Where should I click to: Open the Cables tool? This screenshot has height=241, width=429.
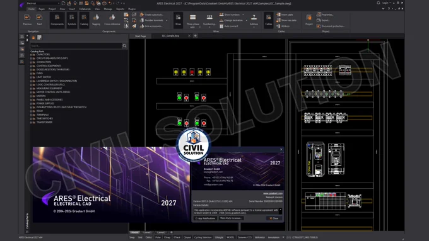pos(268,20)
